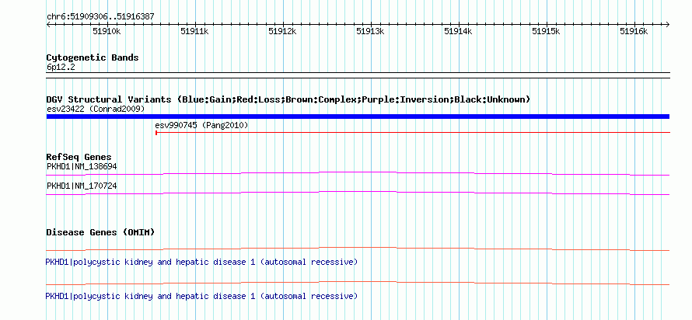692x320 pixels.
Task: Click the PKHD1|NM_170724 gene label
Action: (x=82, y=186)
